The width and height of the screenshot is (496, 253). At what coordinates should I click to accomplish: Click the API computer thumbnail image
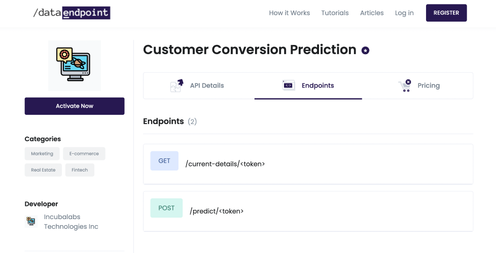[75, 66]
